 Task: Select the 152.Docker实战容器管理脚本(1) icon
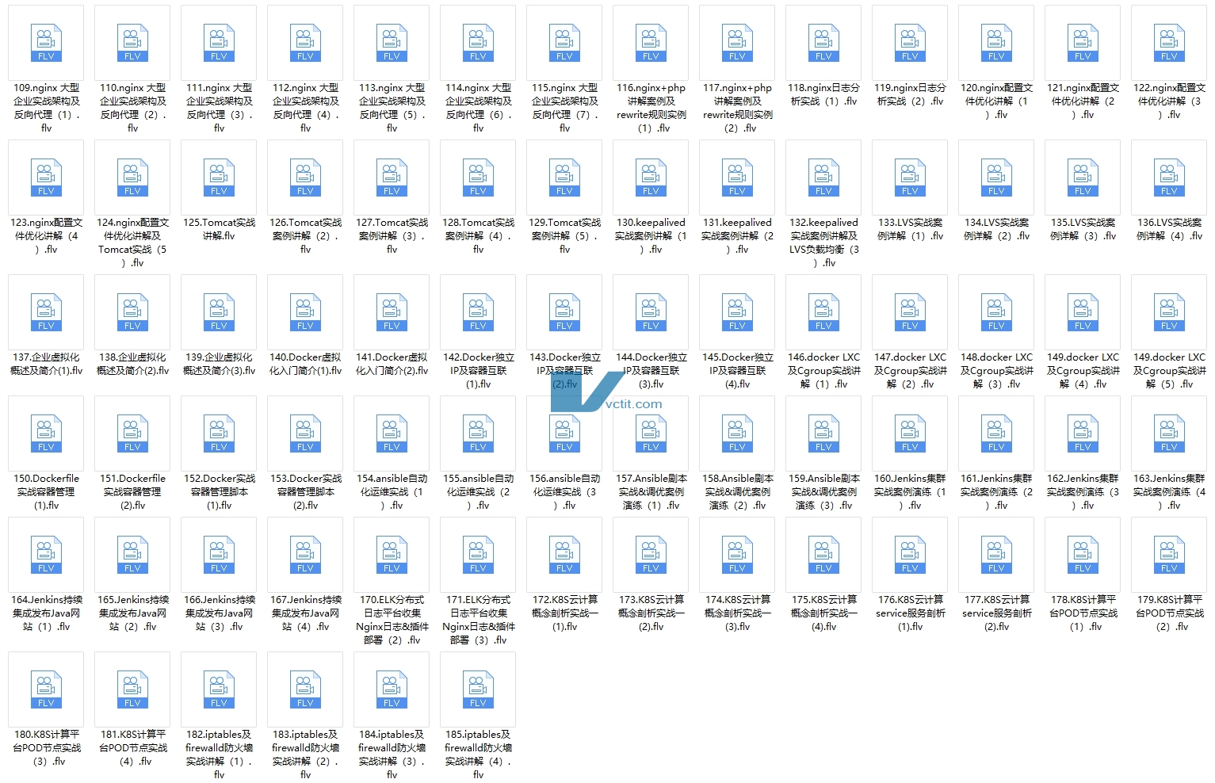[x=219, y=434]
